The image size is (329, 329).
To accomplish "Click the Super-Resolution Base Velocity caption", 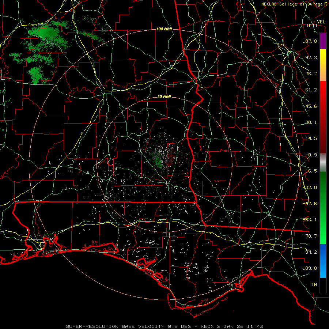I will [164, 326].
